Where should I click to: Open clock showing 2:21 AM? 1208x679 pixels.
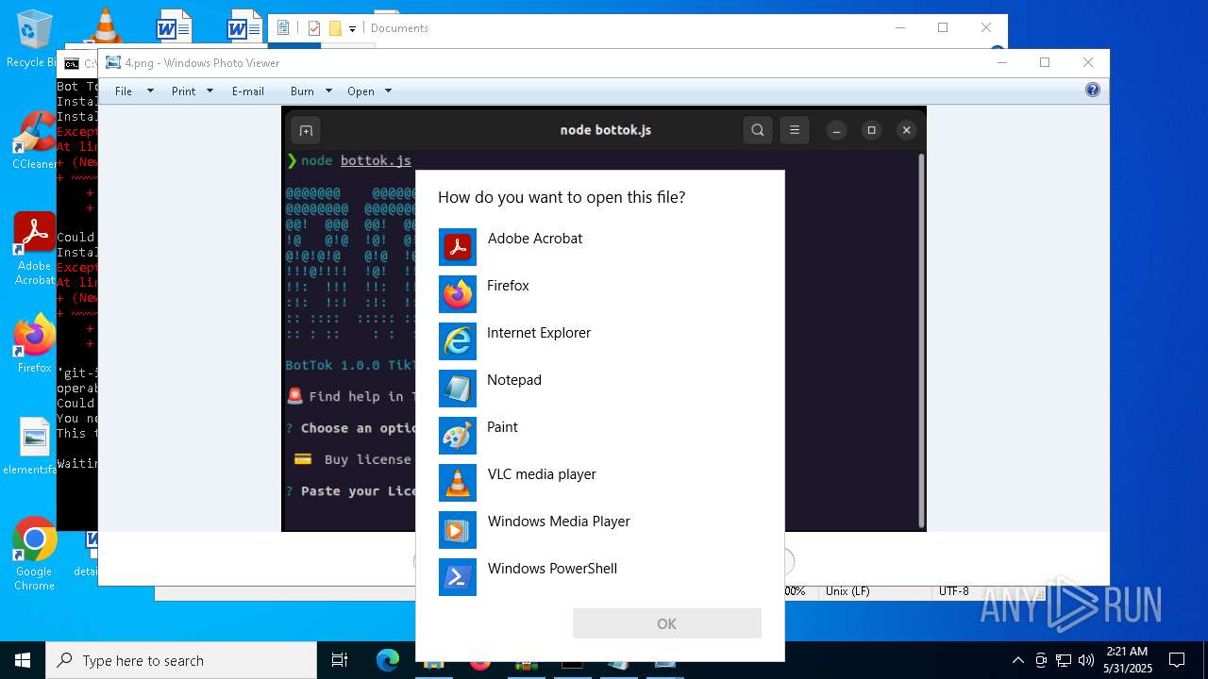pyautogui.click(x=1127, y=660)
